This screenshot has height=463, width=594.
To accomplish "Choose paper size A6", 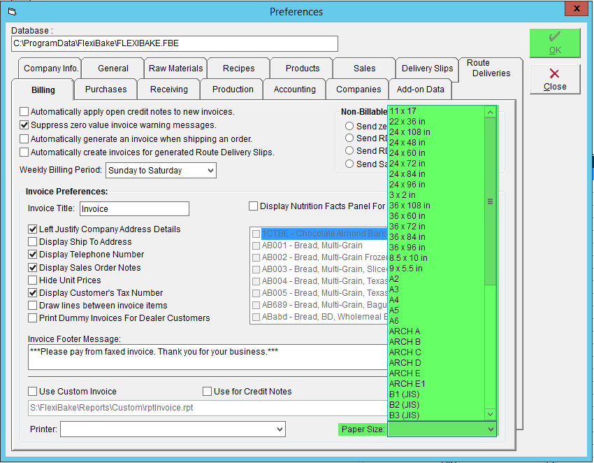I will [x=436, y=321].
